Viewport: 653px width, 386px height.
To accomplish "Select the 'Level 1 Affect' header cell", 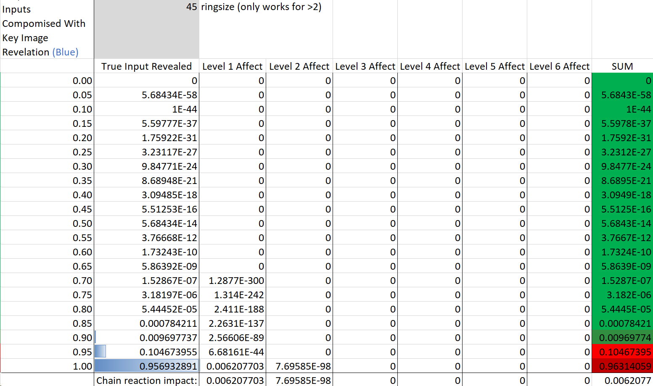I will pos(232,66).
